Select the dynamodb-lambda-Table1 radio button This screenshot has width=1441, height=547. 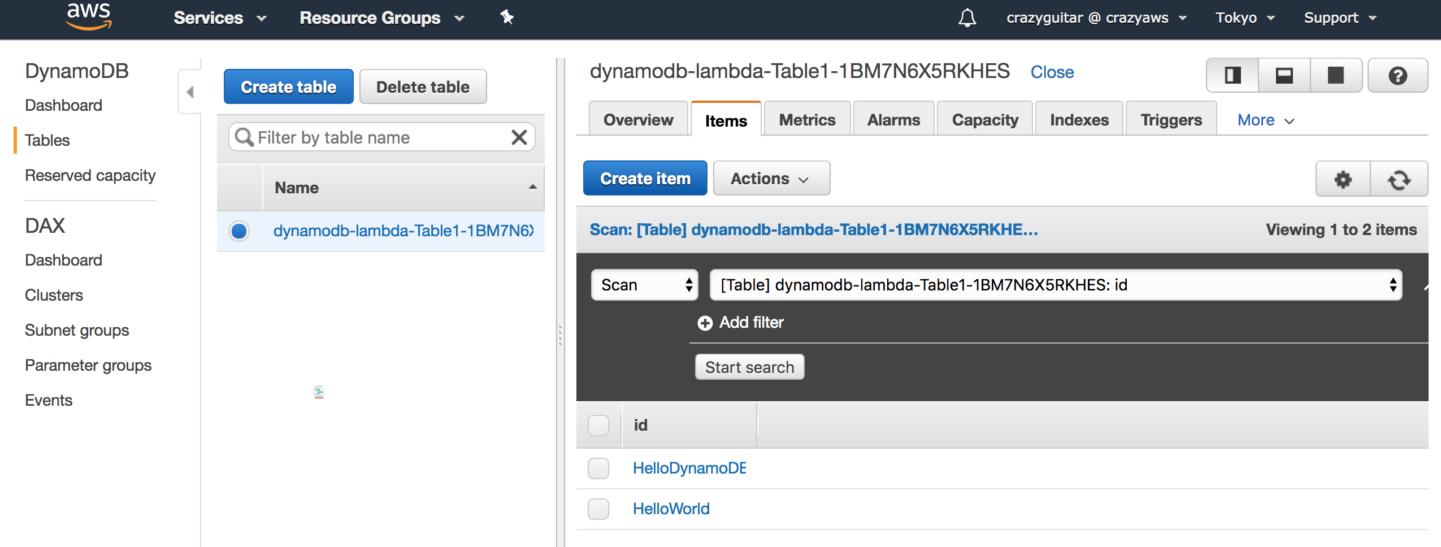click(x=238, y=231)
